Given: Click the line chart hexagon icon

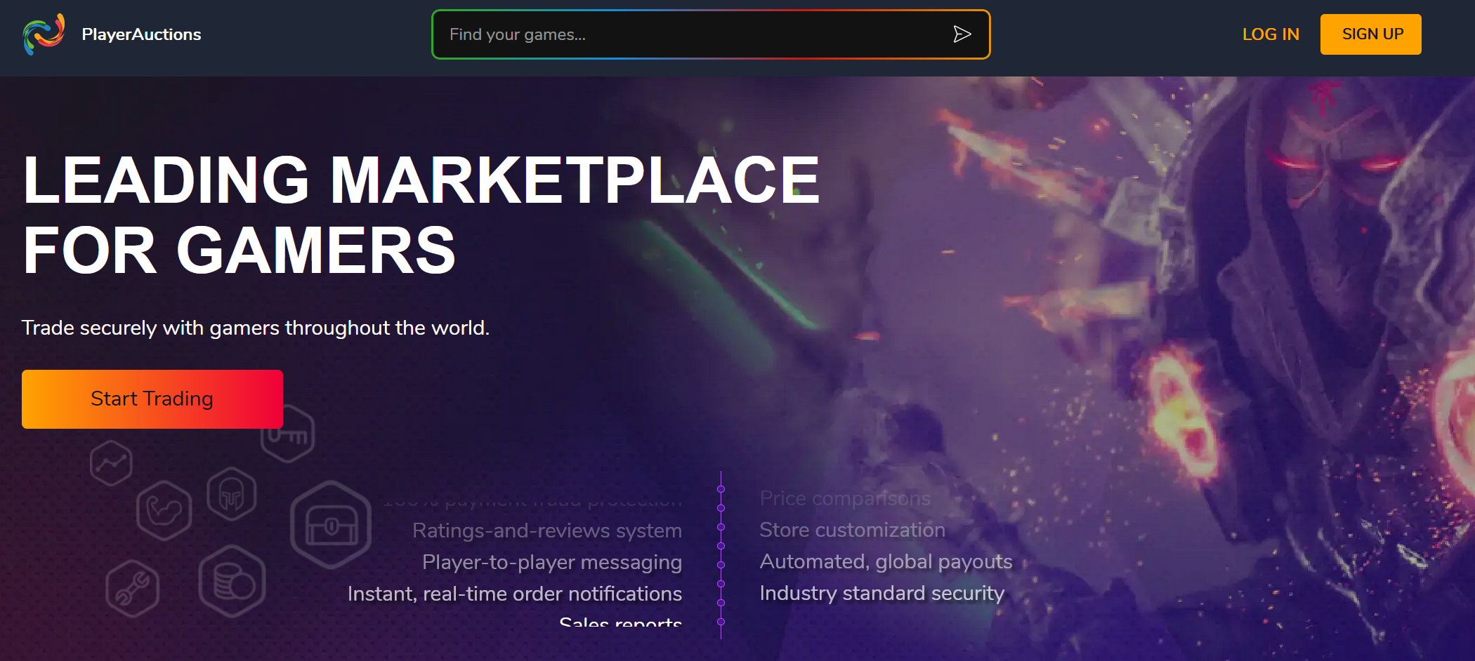Looking at the screenshot, I should pos(111,463).
